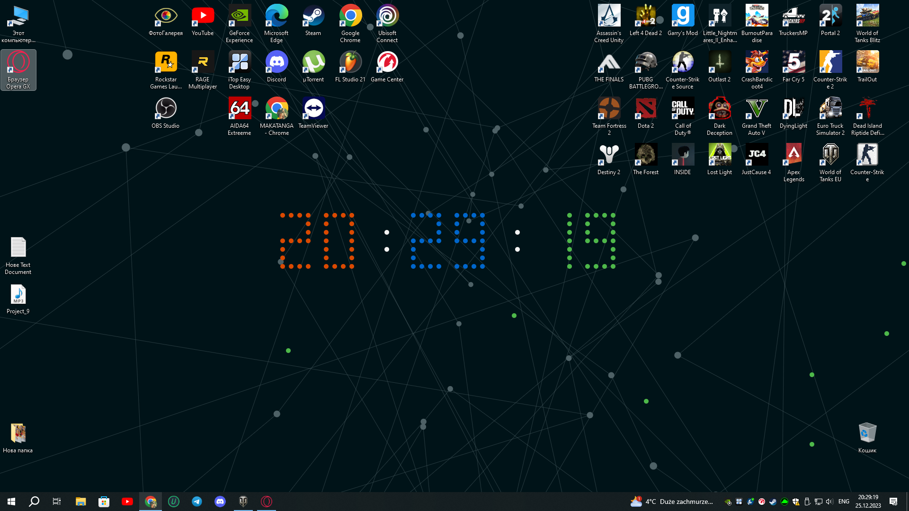Select the Portal 2 game shortcut
This screenshot has height=511, width=909.
tap(830, 16)
